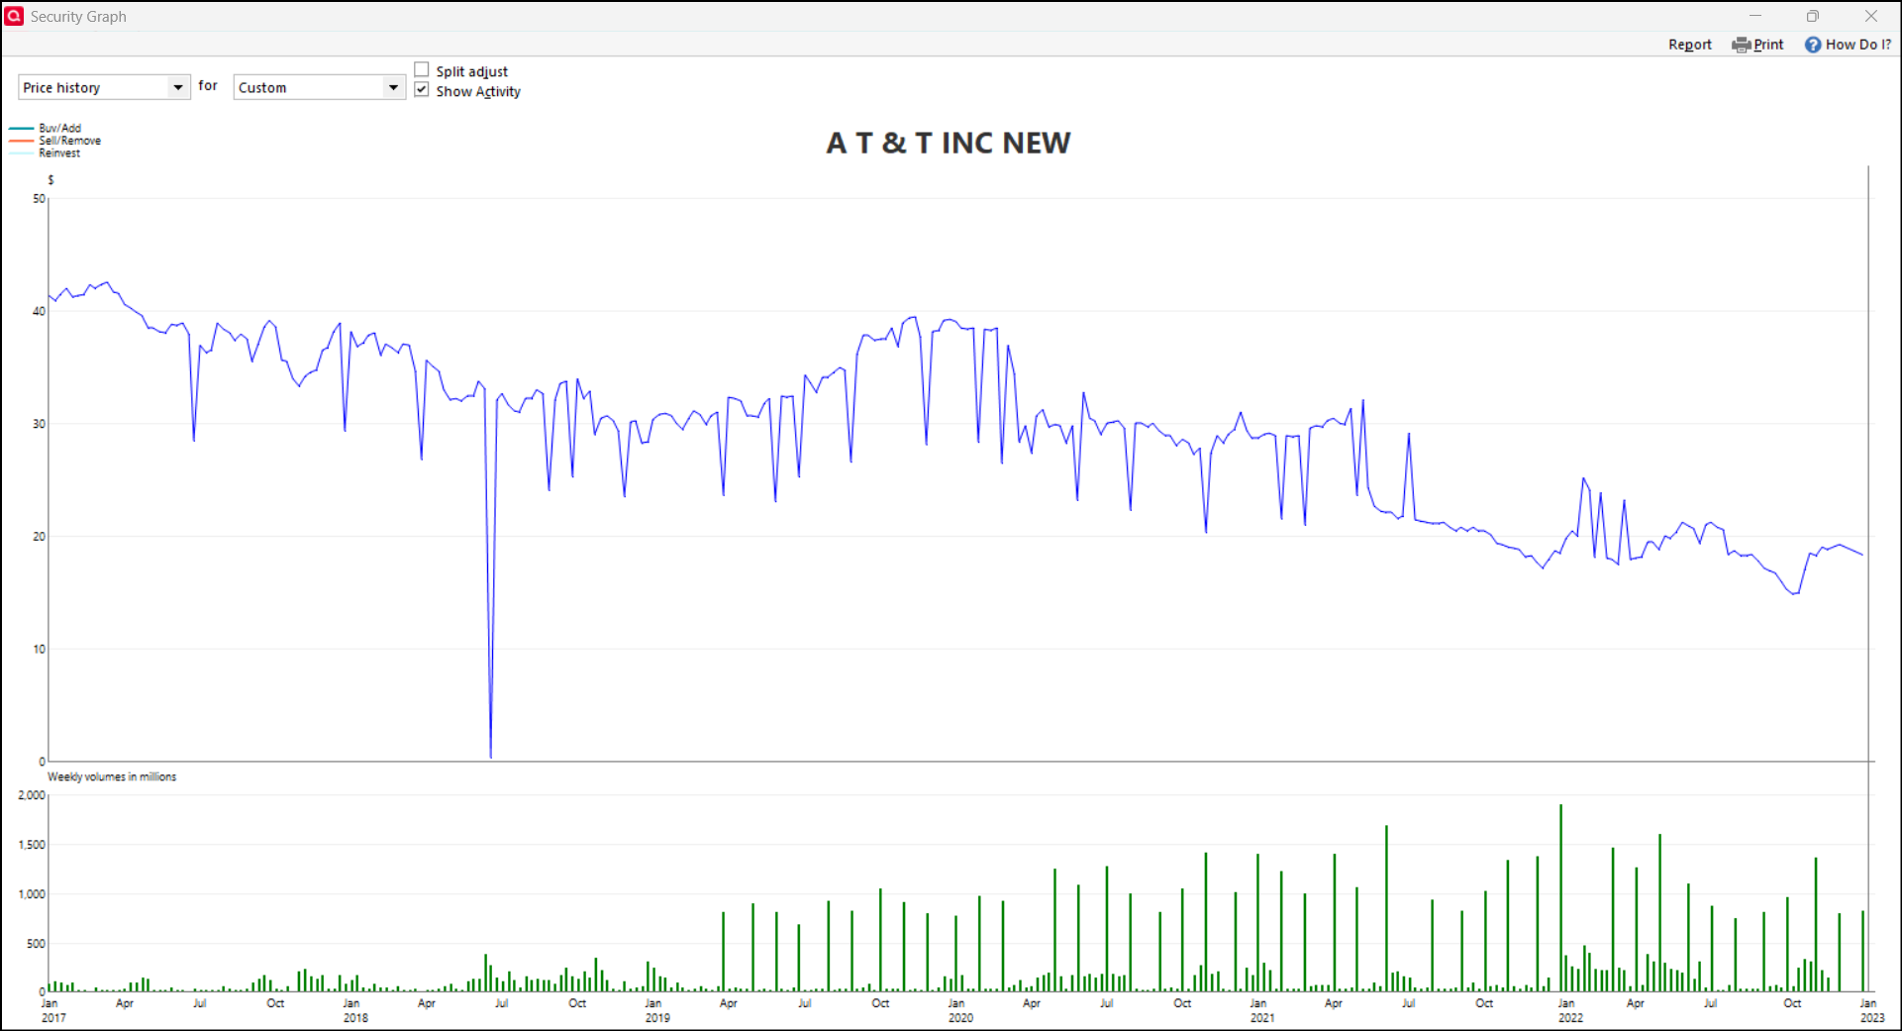Viewport: 1902px width, 1031px height.
Task: Click the Sell/Remove legend color line
Action: 22,141
